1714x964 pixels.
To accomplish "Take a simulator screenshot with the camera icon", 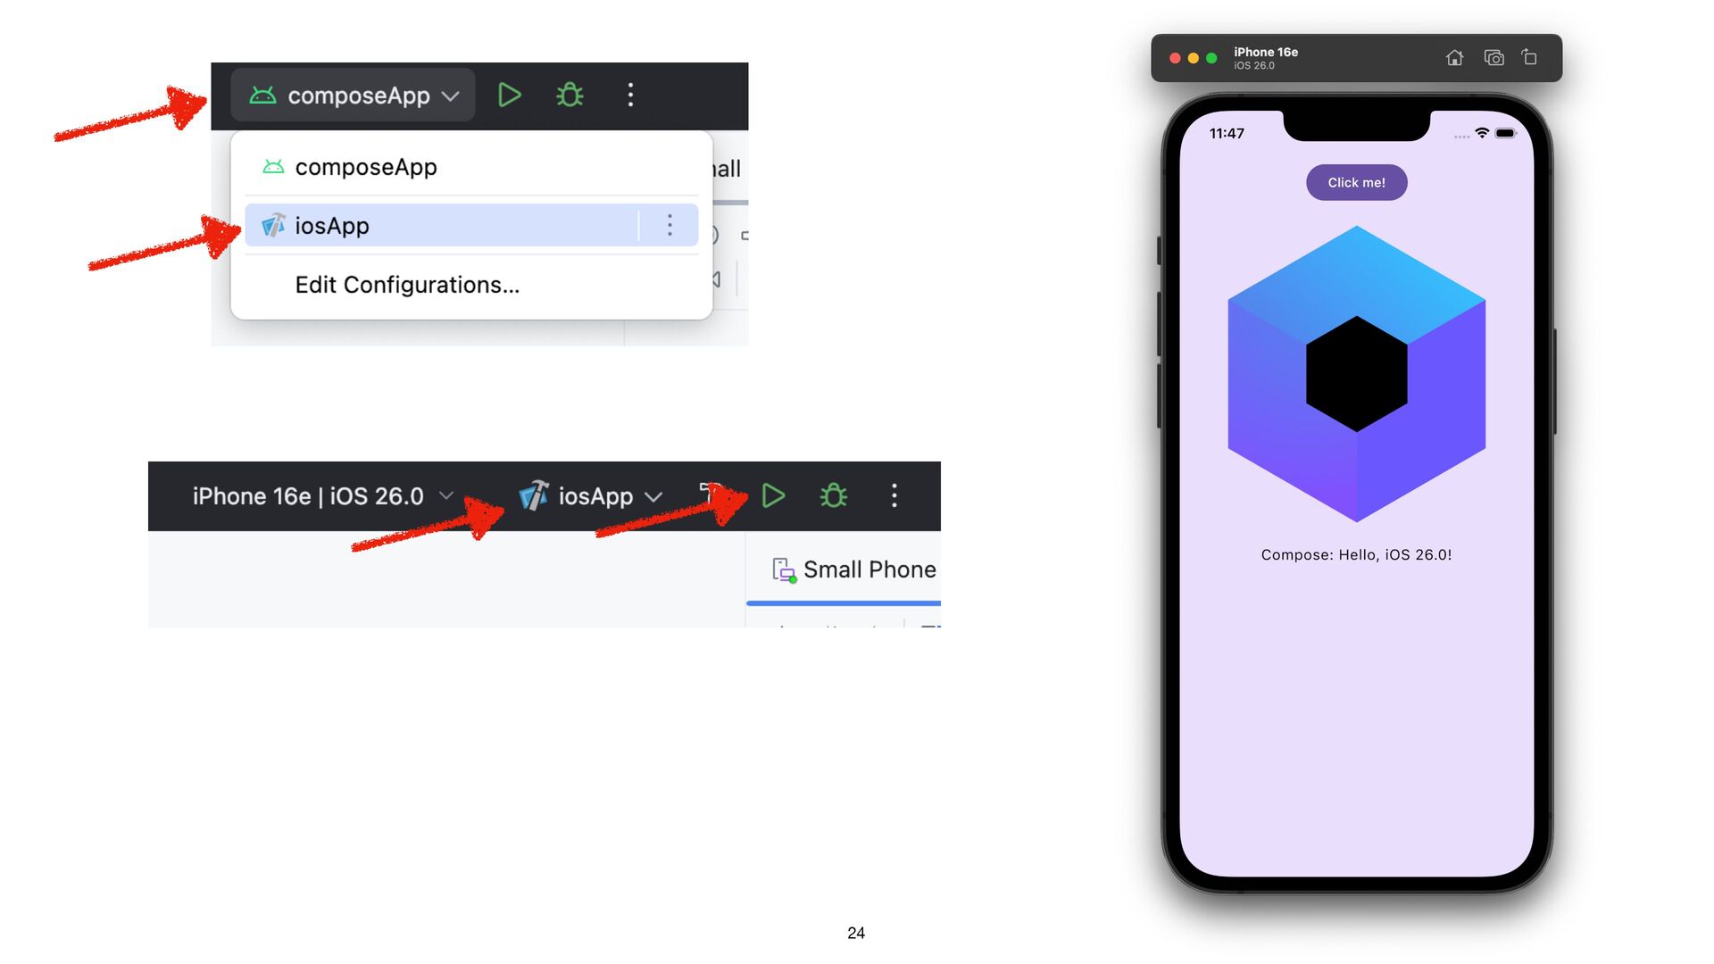I will [1494, 58].
